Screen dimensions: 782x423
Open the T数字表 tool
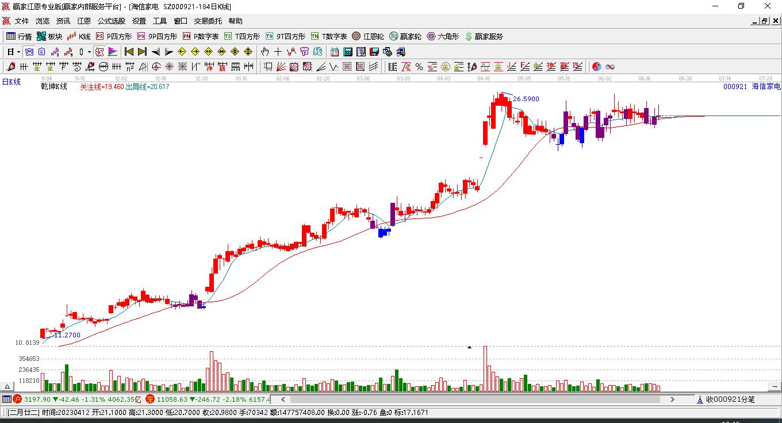coord(329,36)
